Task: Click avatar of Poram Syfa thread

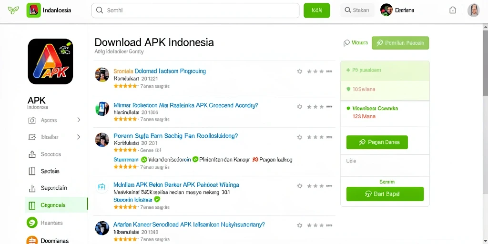Action: coord(102,140)
